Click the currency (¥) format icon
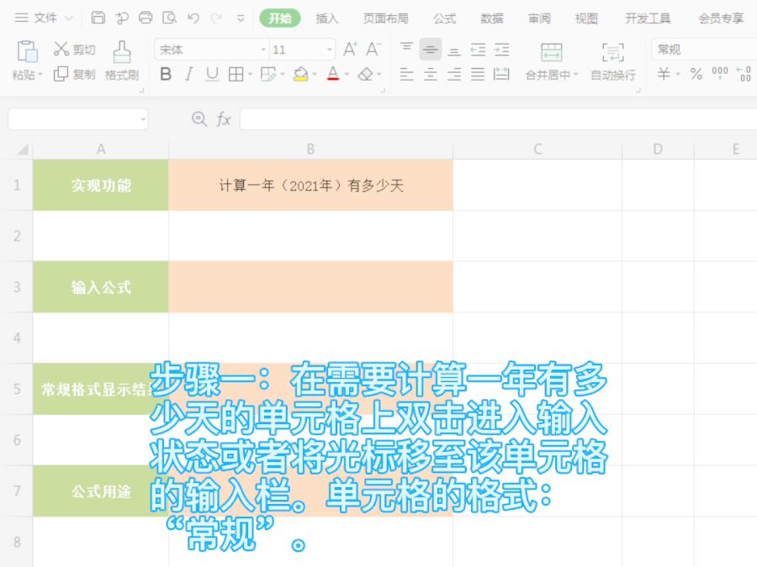 664,74
